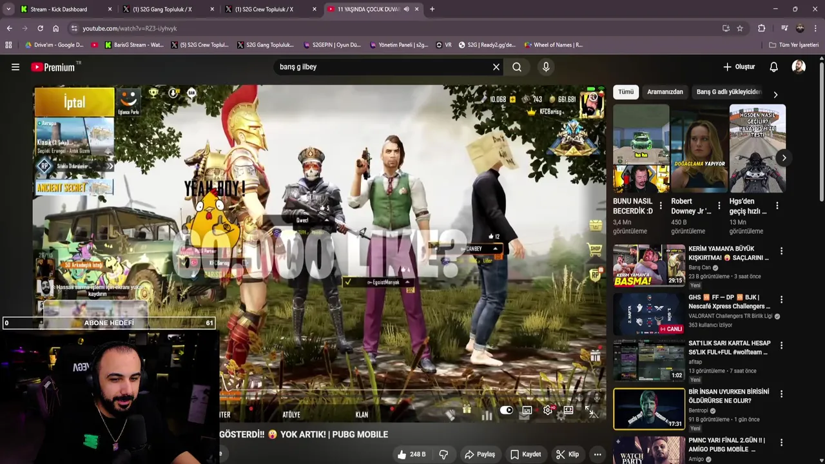
Task: Open the Chrome profile avatar in toolbar
Action: pyautogui.click(x=800, y=28)
